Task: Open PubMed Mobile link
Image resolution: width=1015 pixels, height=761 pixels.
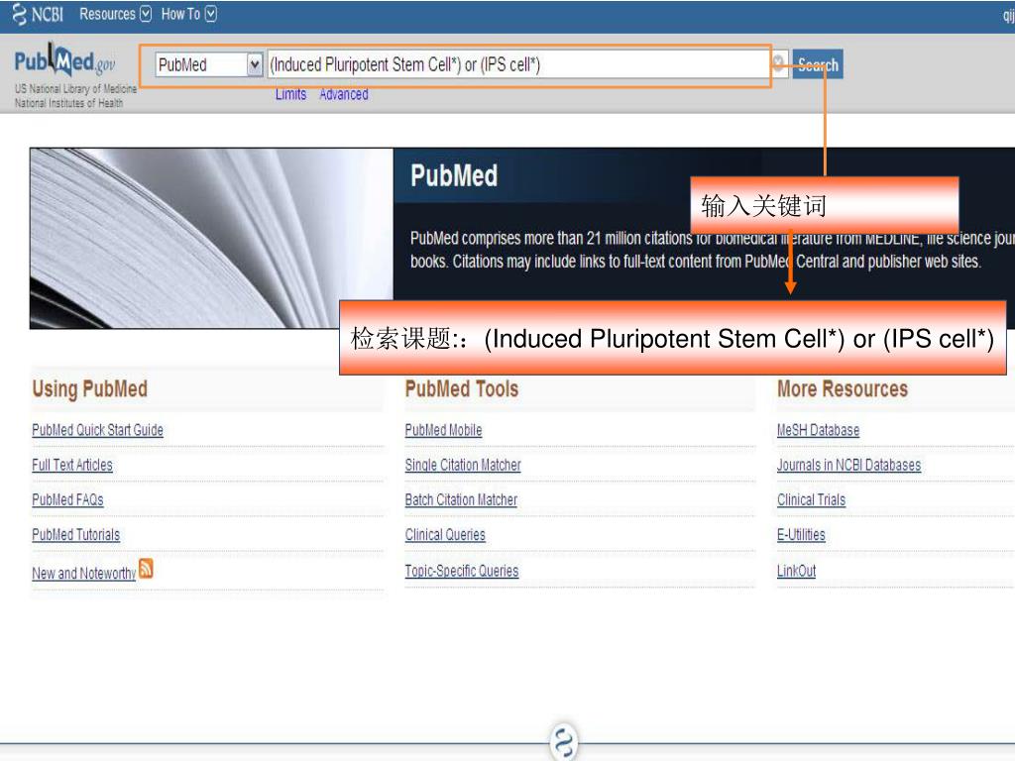Action: coord(443,430)
